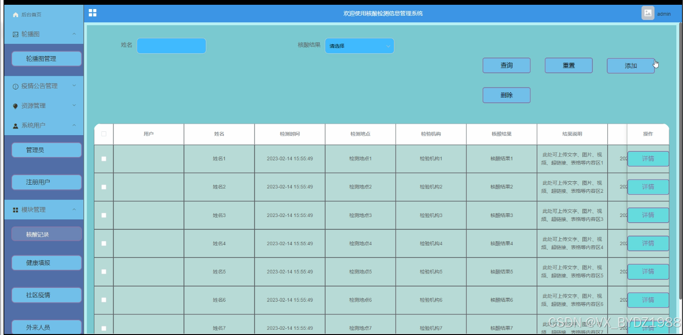
Task: Click cell 检验机构5
Action: [x=431, y=272]
